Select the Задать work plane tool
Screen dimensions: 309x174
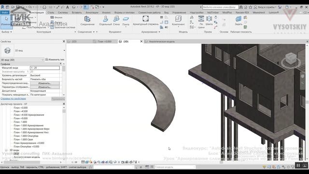[x=239, y=21]
